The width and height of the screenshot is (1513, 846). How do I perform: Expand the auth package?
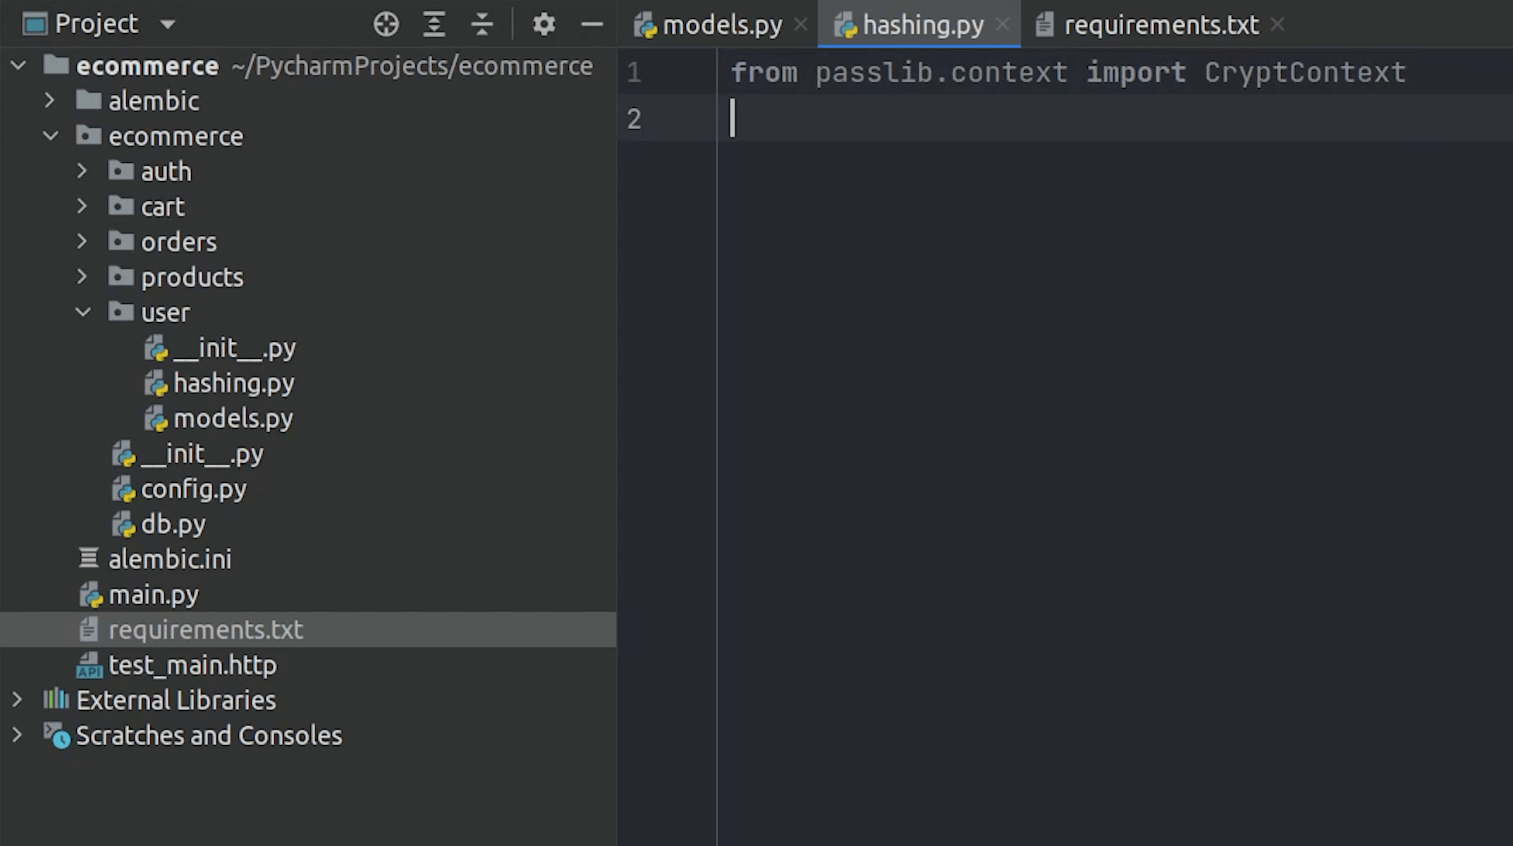(x=82, y=171)
